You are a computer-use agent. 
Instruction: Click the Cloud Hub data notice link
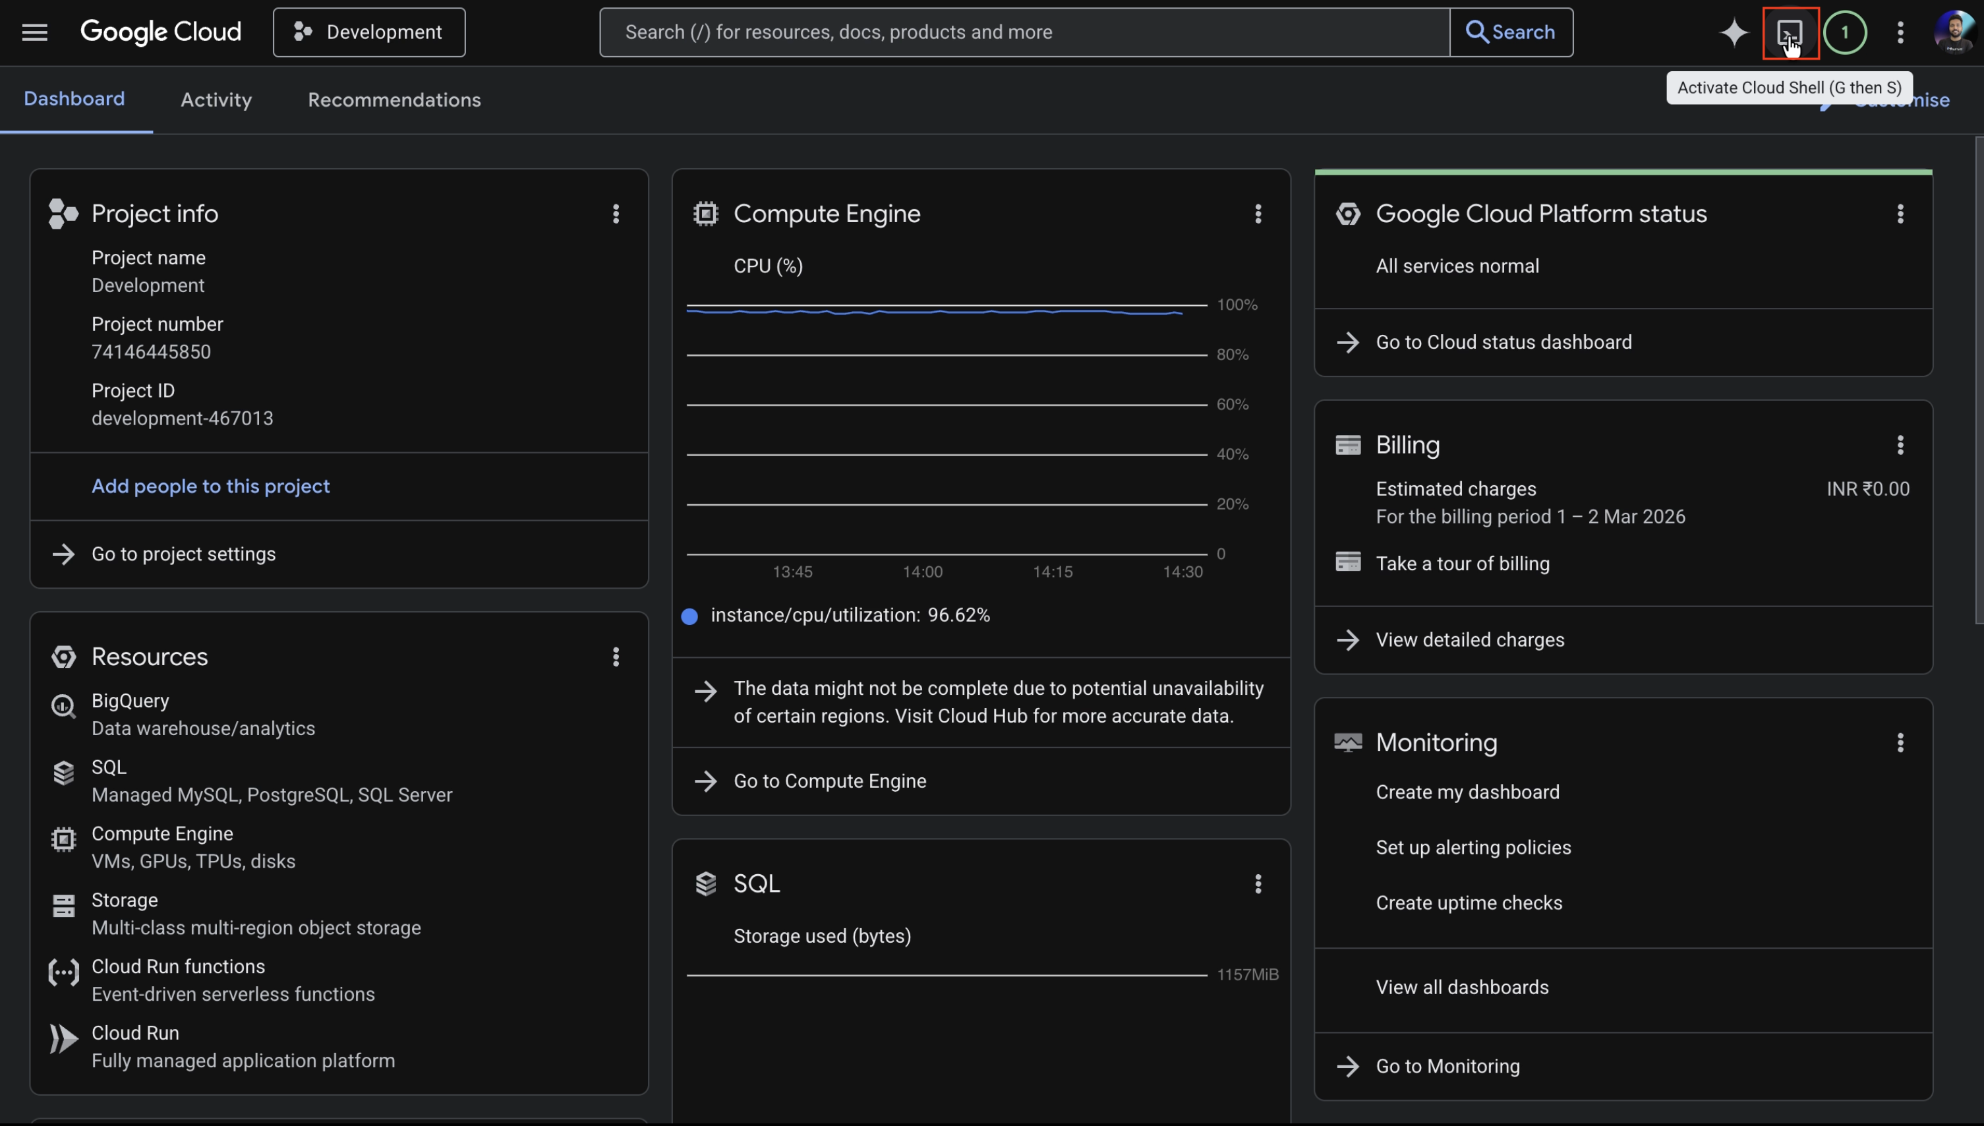[x=998, y=701]
